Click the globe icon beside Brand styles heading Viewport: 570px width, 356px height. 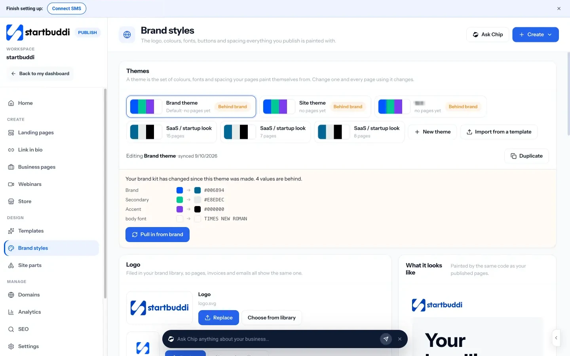(x=127, y=35)
